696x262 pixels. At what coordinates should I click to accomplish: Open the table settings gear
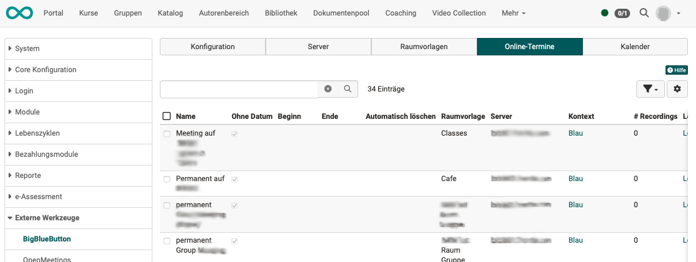coord(677,89)
